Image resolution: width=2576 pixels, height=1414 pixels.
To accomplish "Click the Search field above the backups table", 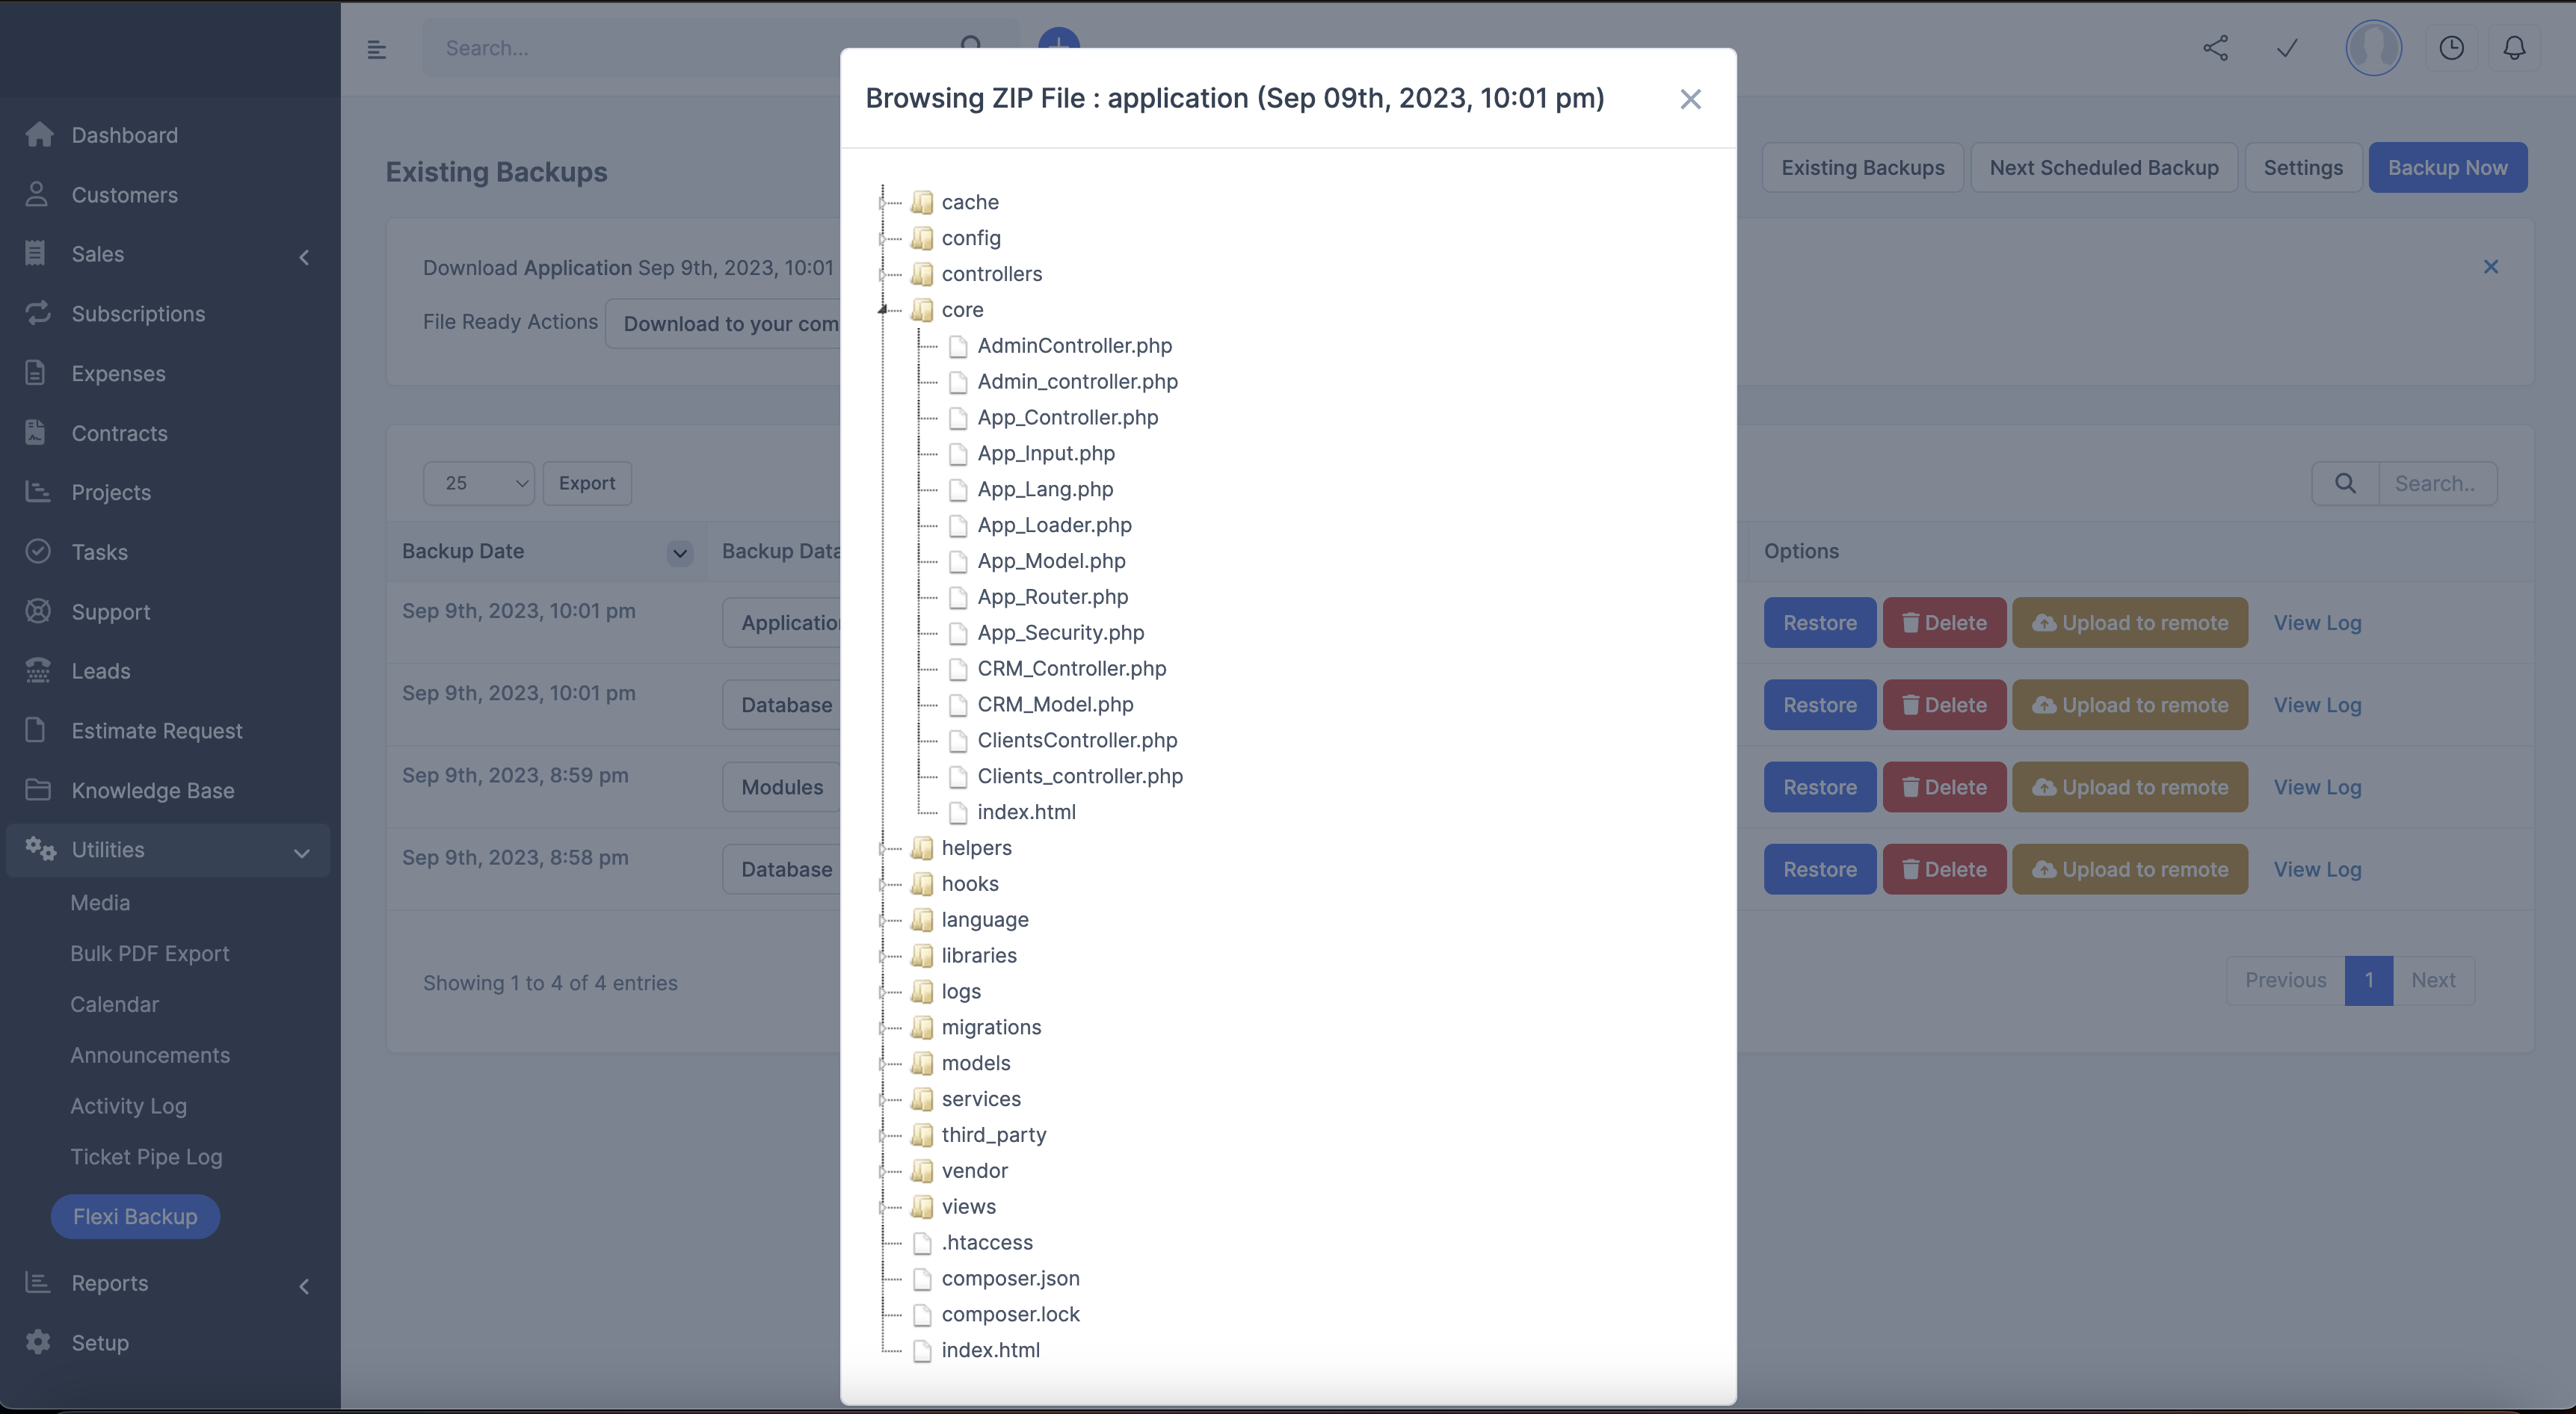I will pos(2437,483).
